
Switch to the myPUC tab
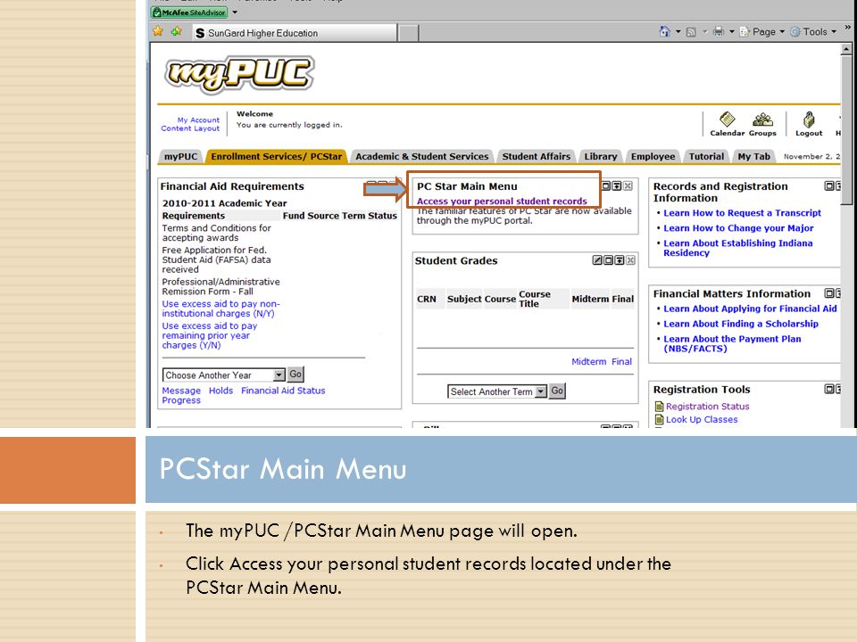(x=180, y=157)
